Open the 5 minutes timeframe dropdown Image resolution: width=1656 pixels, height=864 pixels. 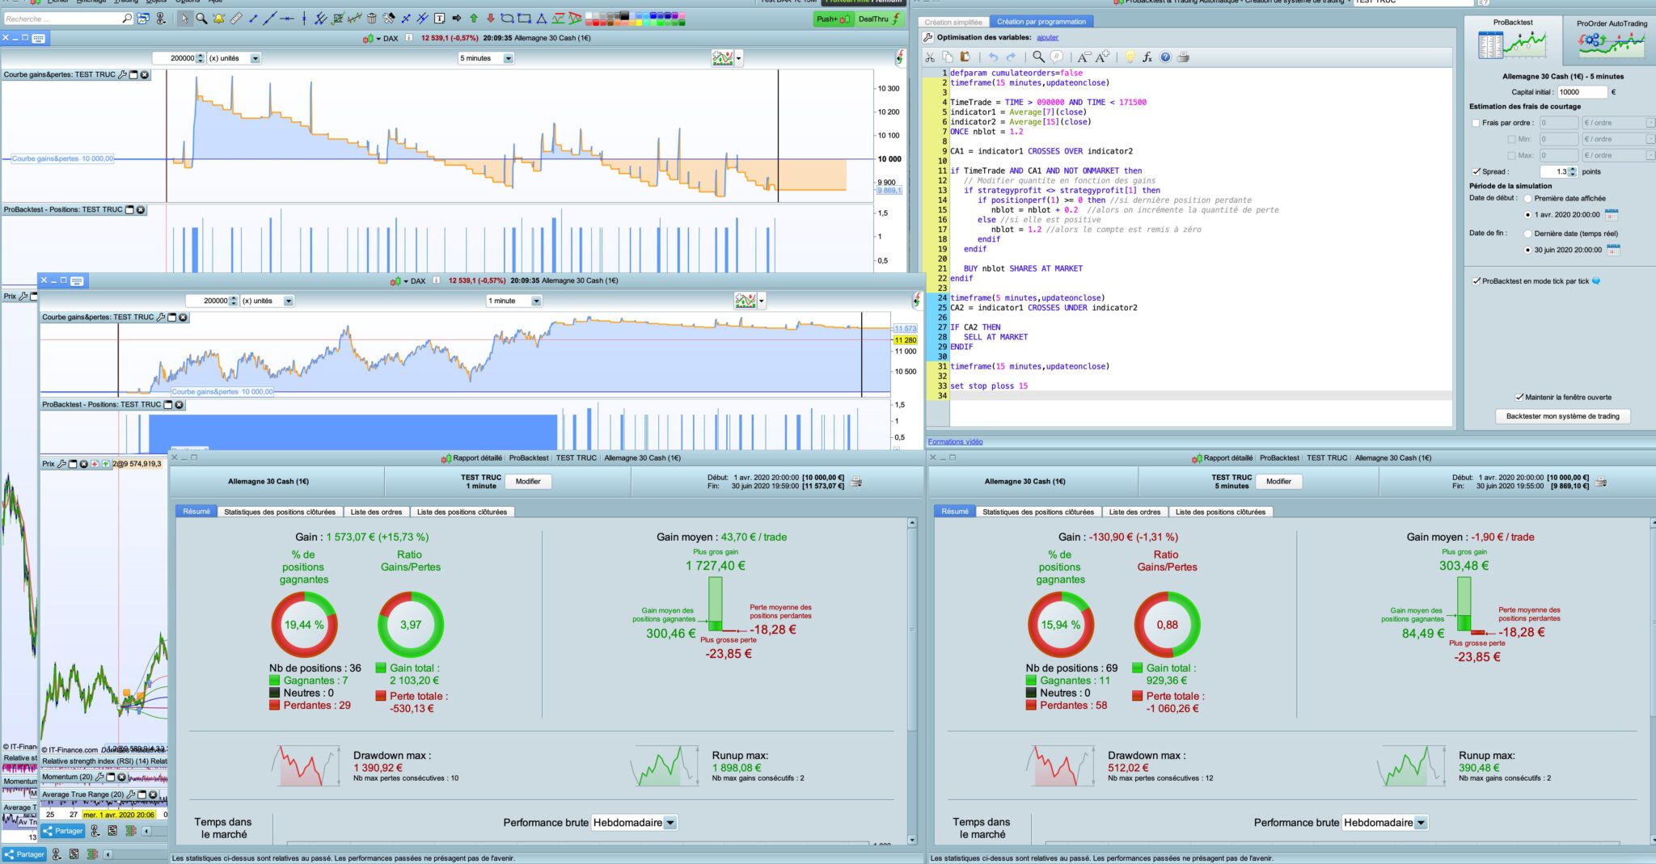click(x=486, y=58)
